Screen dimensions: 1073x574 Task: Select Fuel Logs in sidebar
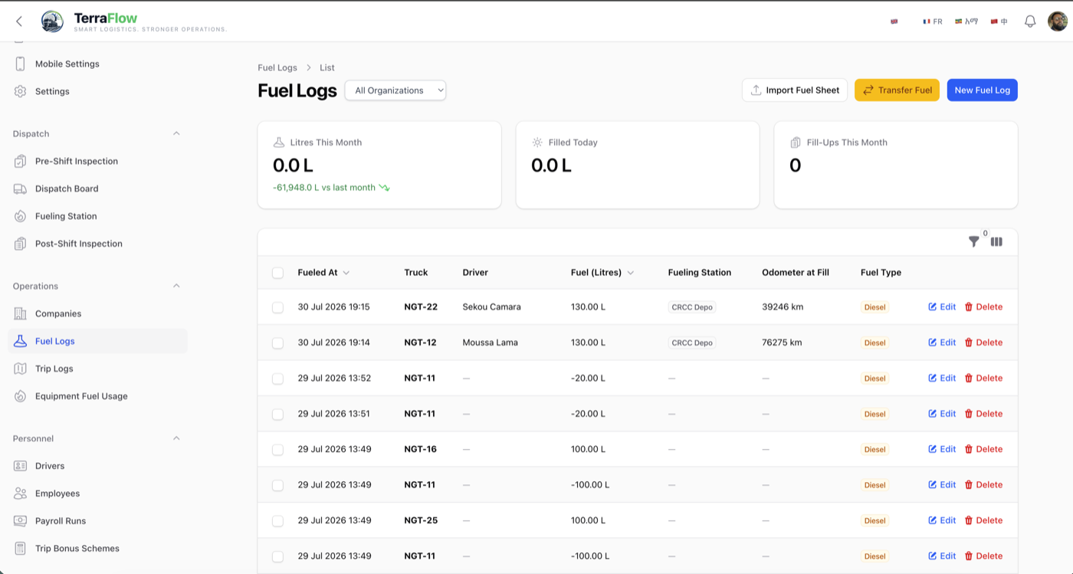(97, 341)
